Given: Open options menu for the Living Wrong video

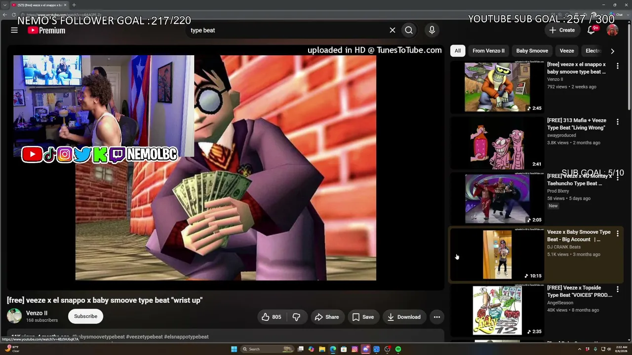Looking at the screenshot, I should tap(617, 122).
